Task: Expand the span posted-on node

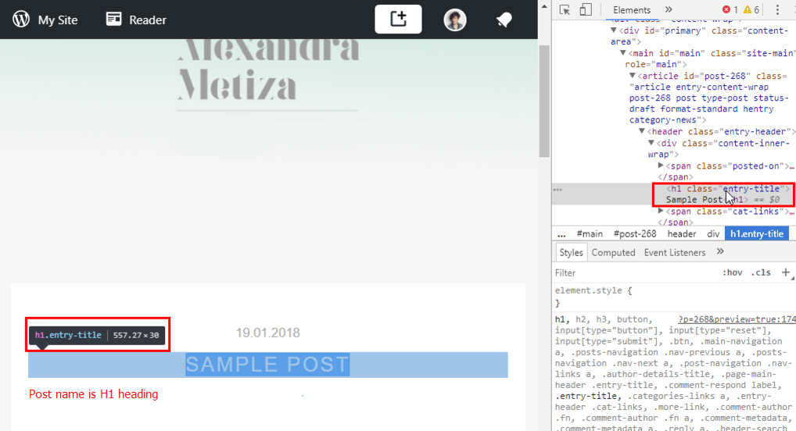Action: [661, 166]
